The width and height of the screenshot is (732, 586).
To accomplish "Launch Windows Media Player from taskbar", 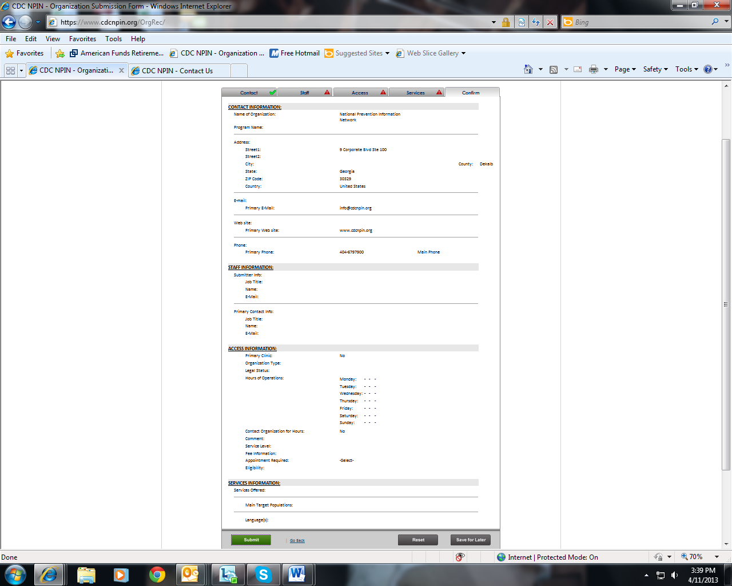I will 121,575.
